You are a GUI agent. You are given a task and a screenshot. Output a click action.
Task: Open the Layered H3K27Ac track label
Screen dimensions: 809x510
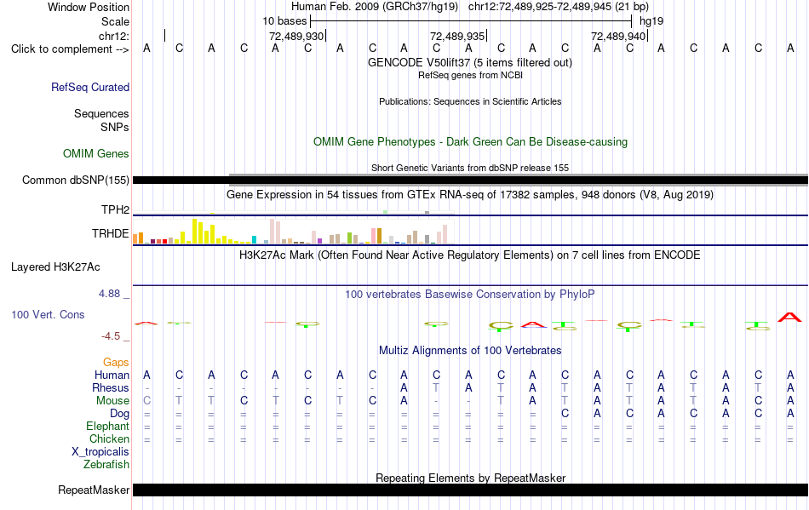tap(55, 267)
